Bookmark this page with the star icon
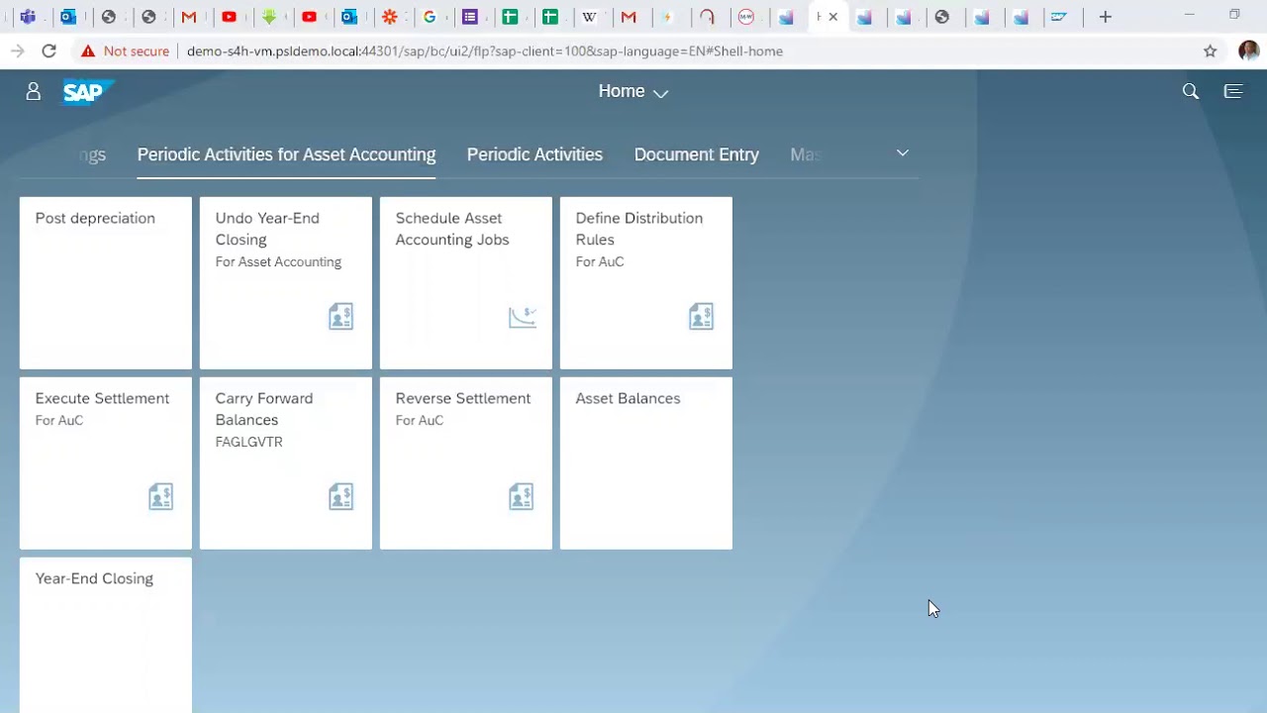Screen dimensions: 1267x713 tap(1210, 51)
